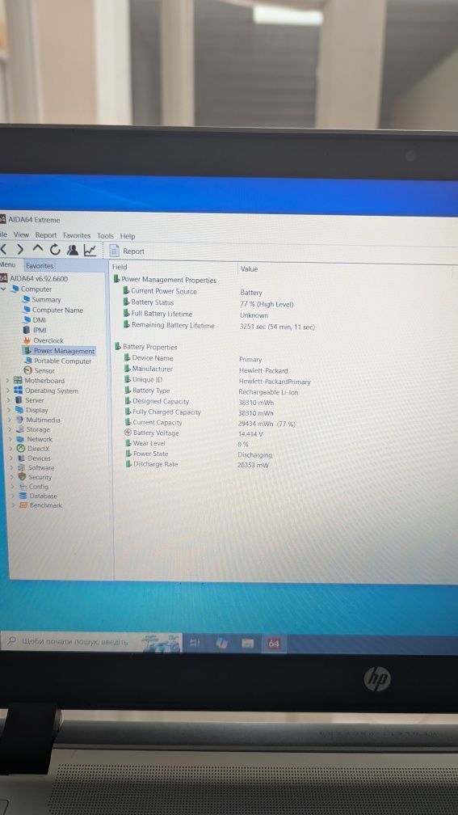
Task: Expand the Server tree node
Action: click(x=8, y=400)
